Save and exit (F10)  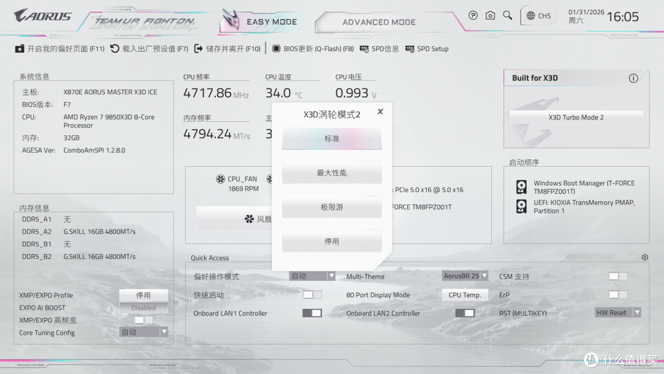pyautogui.click(x=227, y=49)
